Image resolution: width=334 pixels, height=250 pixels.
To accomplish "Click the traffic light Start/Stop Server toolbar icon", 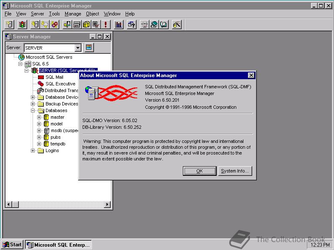I will [22, 25].
